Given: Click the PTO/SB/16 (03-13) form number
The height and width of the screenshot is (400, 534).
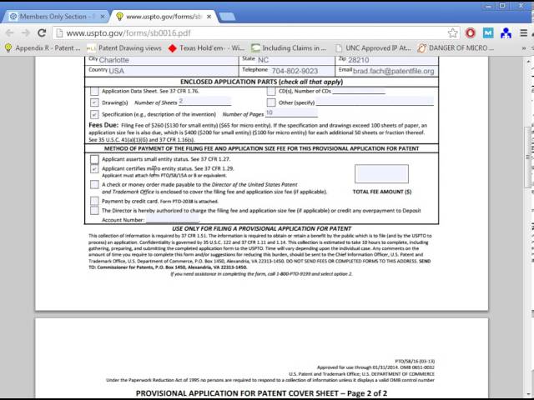Looking at the screenshot, I should (x=415, y=361).
